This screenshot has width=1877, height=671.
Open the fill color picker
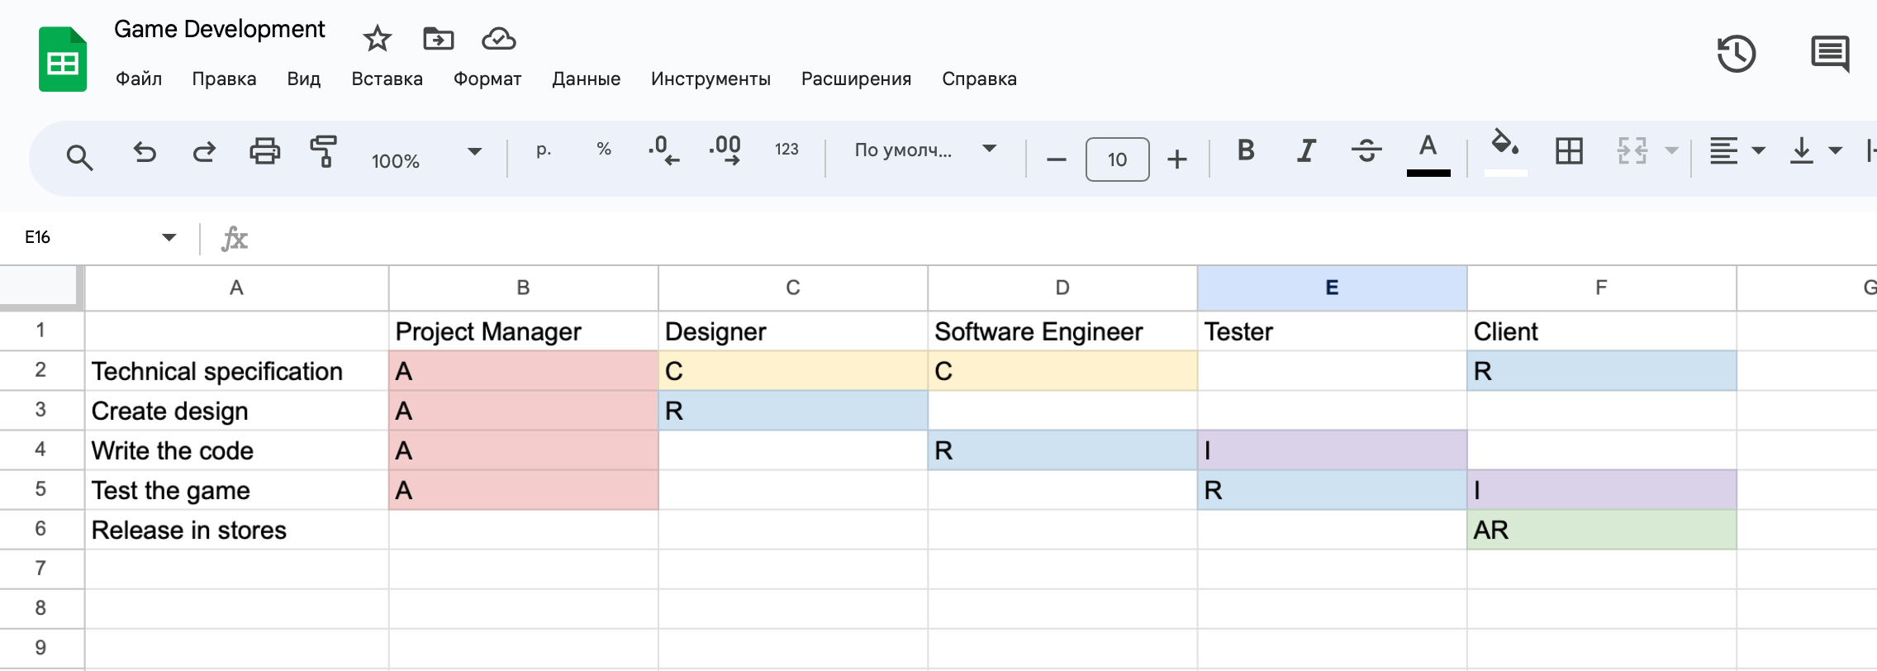click(1505, 152)
